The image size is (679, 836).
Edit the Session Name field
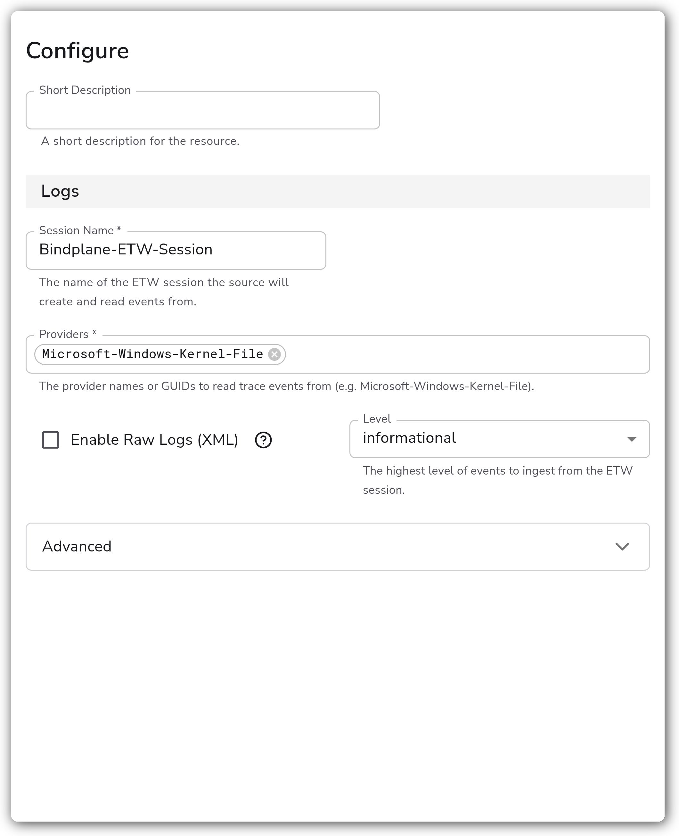coord(176,250)
